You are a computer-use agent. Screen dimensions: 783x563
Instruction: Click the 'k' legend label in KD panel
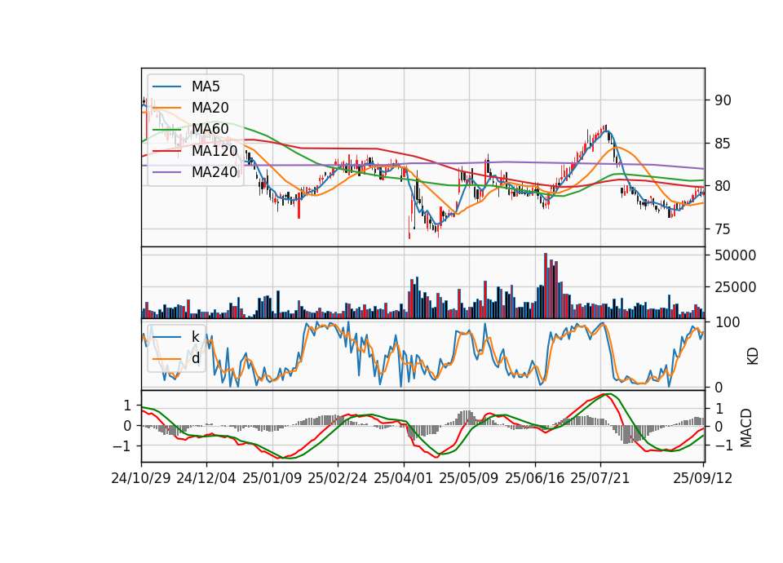(x=195, y=337)
